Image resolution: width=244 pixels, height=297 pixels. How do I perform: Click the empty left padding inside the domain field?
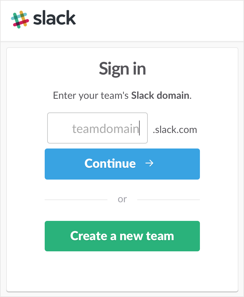coord(59,128)
